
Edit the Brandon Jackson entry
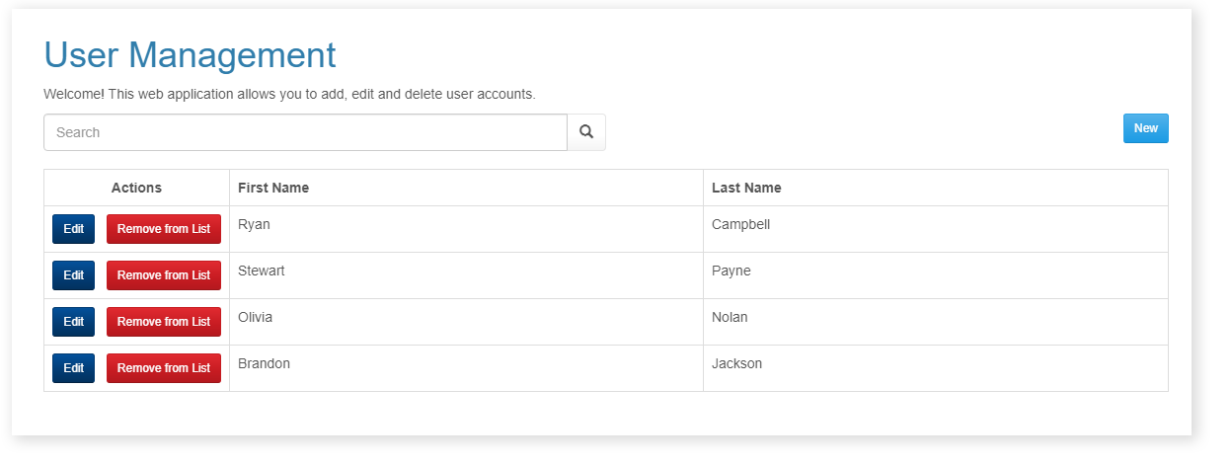[73, 368]
